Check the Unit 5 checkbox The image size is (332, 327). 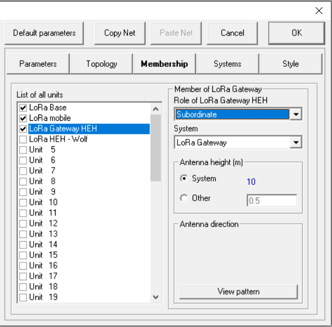click(23, 150)
